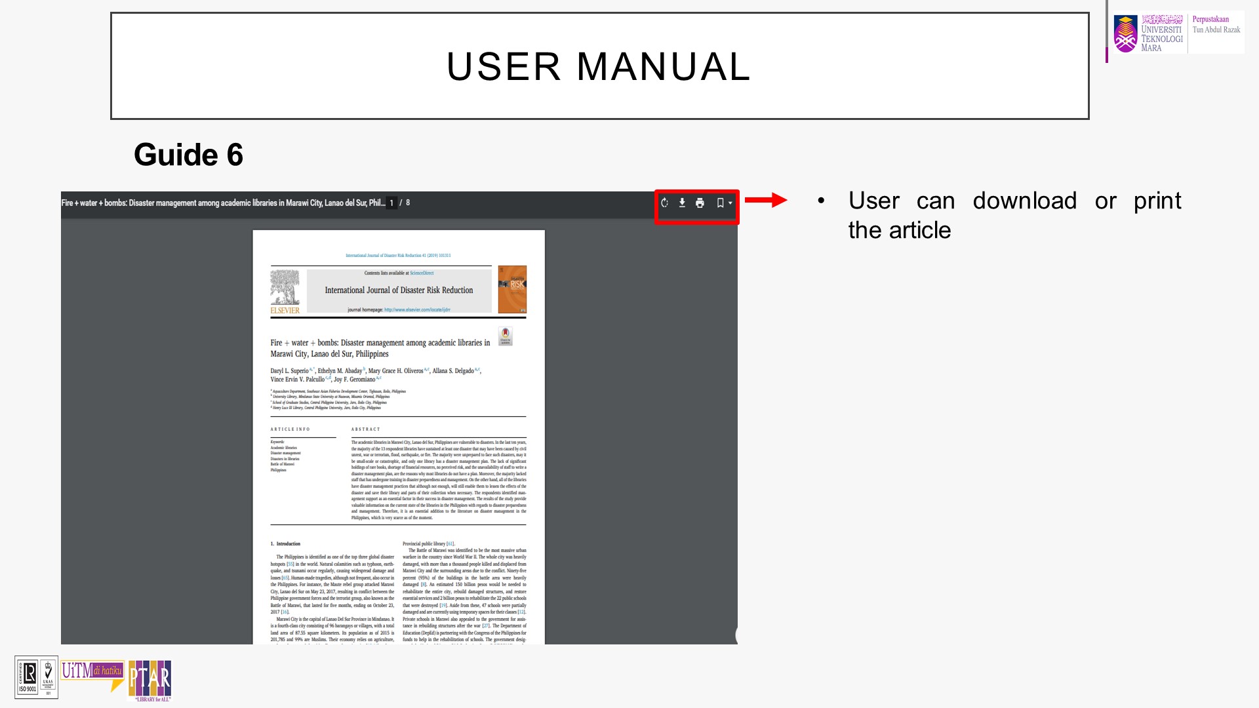1259x708 pixels.
Task: Click the journal citation link at top
Action: click(398, 256)
